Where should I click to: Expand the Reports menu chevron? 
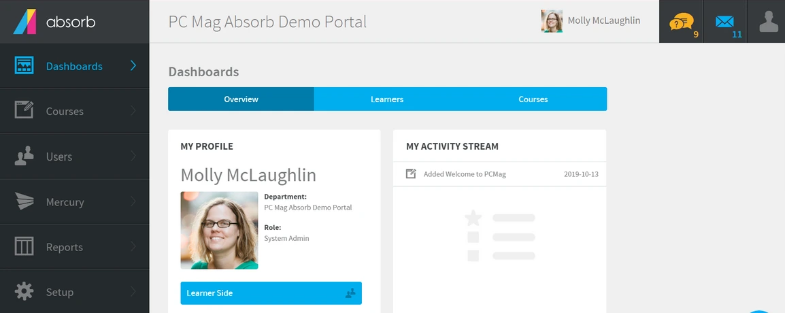click(133, 246)
